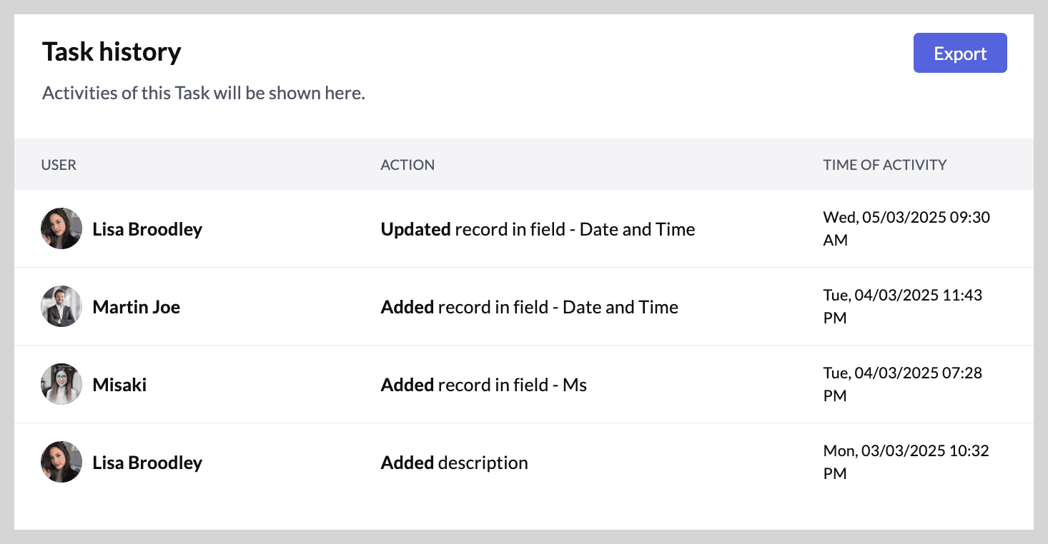Click the Task history heading

click(x=112, y=51)
